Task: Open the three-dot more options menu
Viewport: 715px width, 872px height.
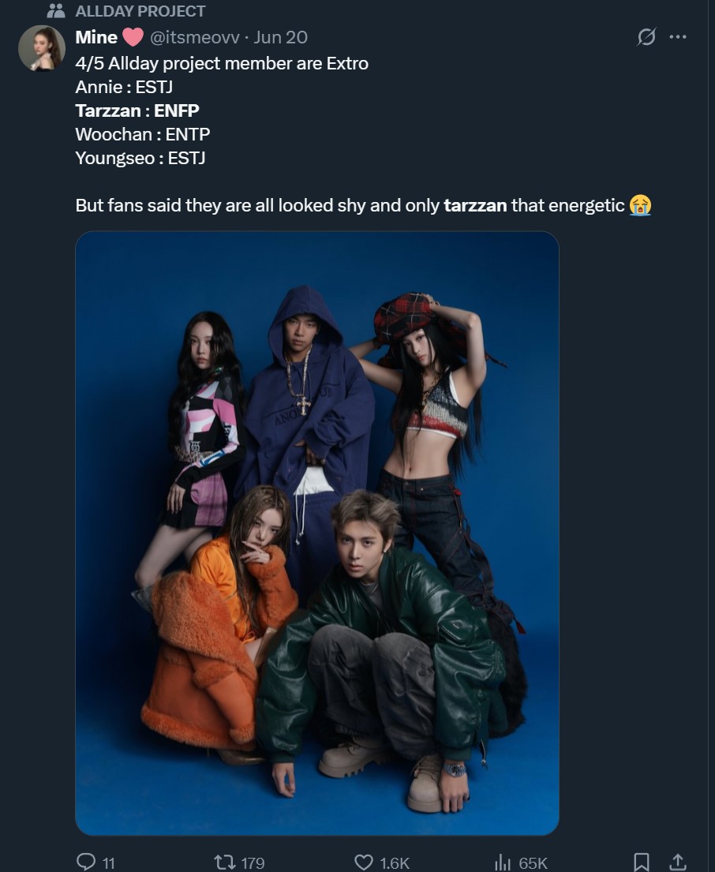Action: click(x=678, y=37)
